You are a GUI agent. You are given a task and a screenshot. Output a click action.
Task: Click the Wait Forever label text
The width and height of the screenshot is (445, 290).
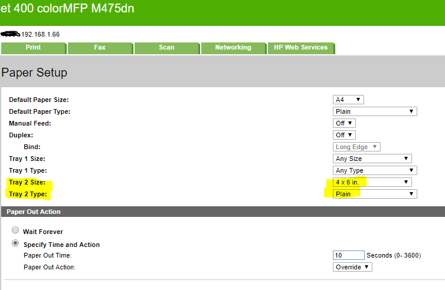(43, 232)
